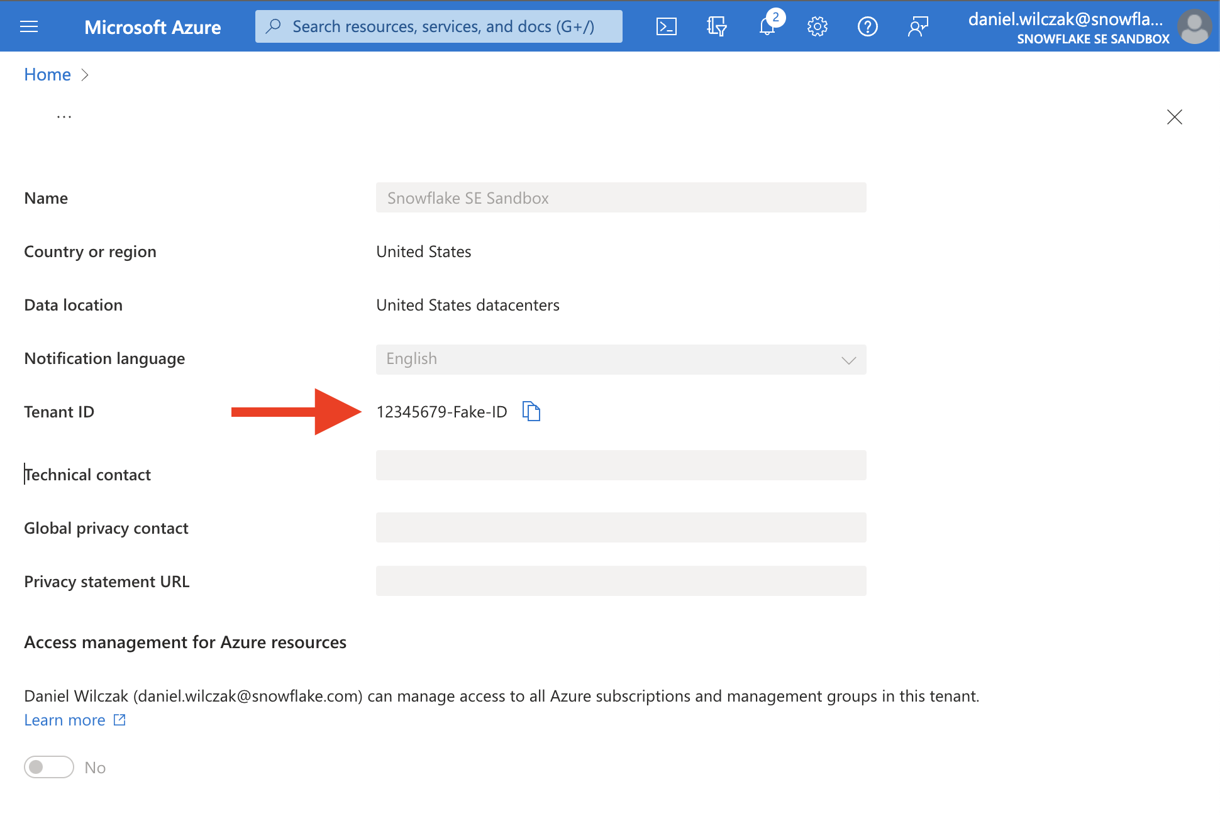The height and width of the screenshot is (816, 1220).
Task: Open the Learn more link
Action: pyautogui.click(x=75, y=720)
